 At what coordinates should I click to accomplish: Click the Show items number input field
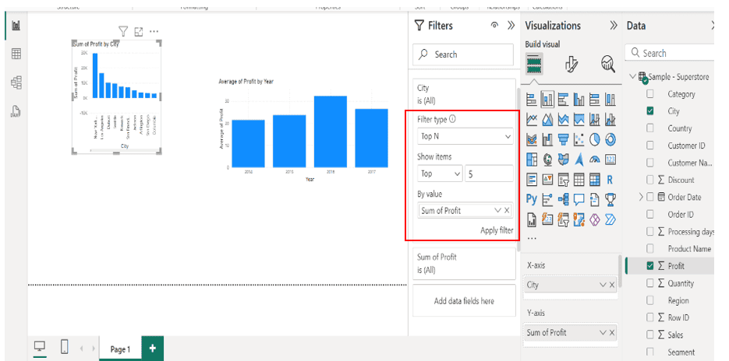coord(489,173)
